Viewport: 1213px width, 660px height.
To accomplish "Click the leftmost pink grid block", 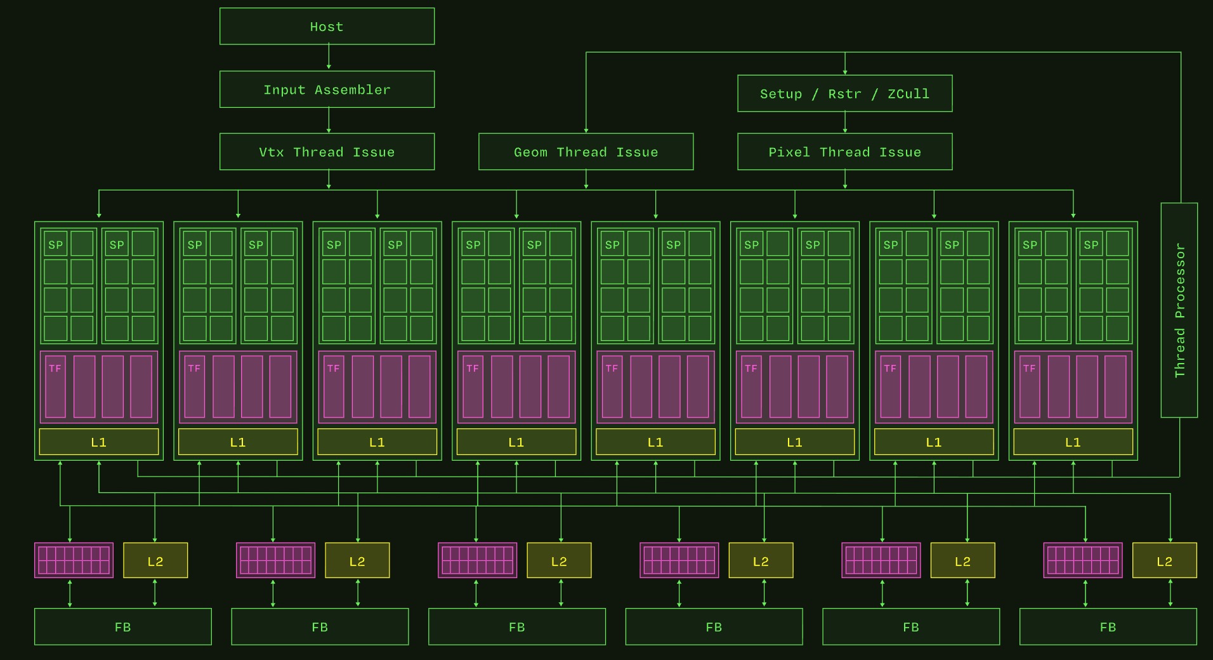I will 74,560.
